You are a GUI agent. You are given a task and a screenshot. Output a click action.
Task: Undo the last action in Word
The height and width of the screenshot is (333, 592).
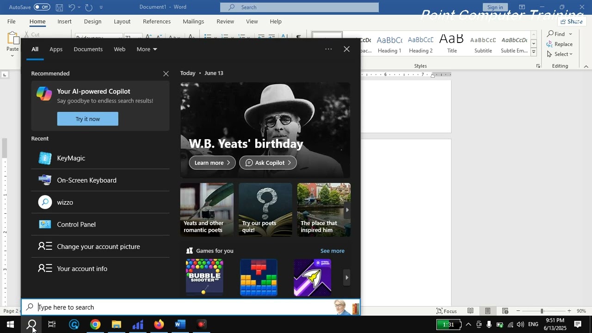click(x=72, y=7)
